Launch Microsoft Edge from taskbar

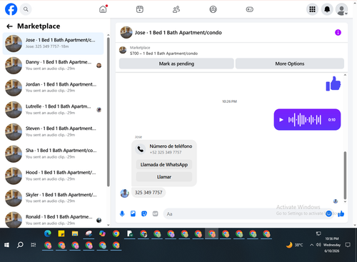[48, 233]
